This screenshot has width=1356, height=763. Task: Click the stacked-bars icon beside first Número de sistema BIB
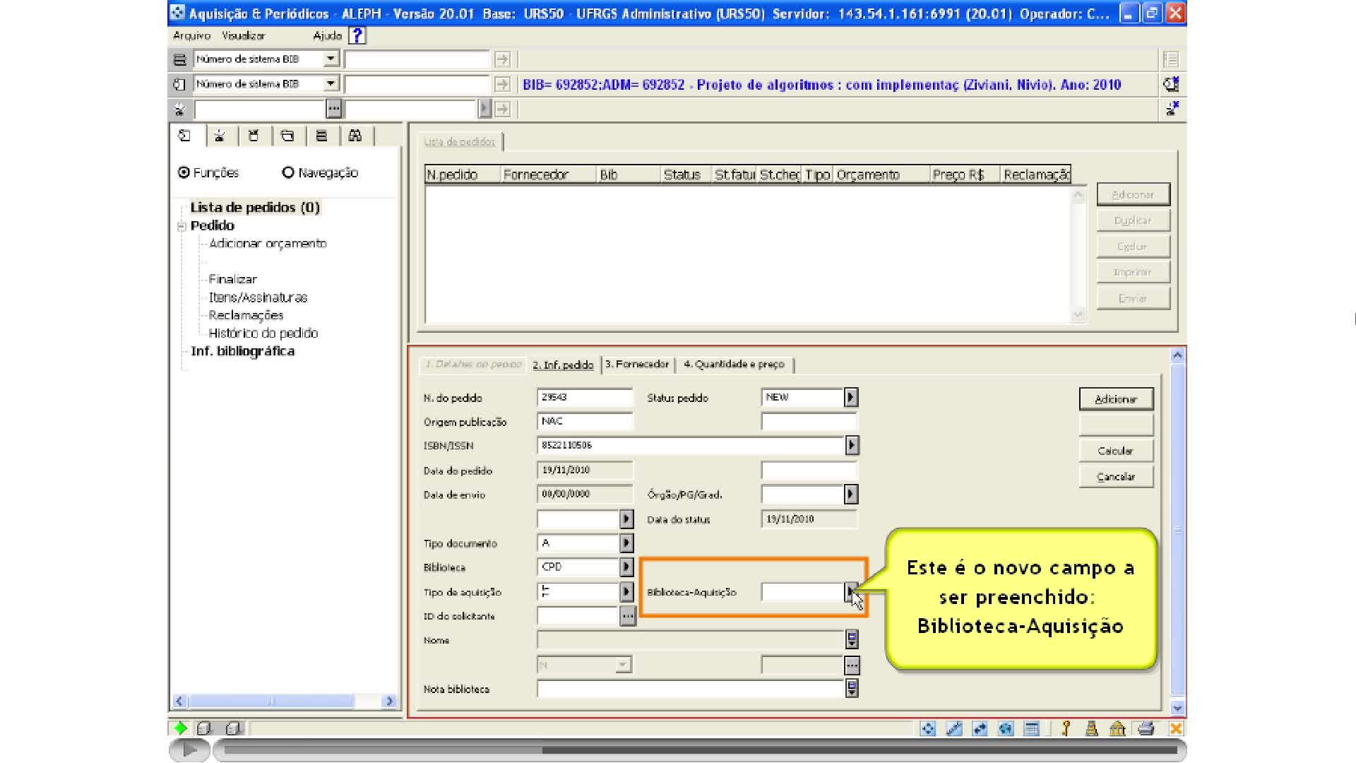[x=179, y=59]
